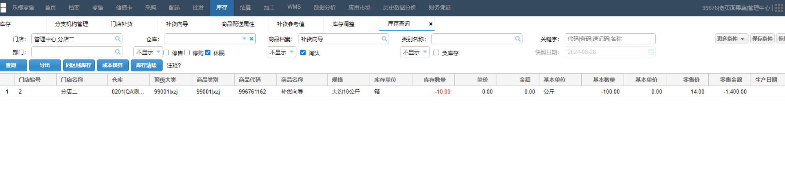This screenshot has width=785, height=170.
Task: Open the 应用市场 menu
Action: pyautogui.click(x=359, y=8)
